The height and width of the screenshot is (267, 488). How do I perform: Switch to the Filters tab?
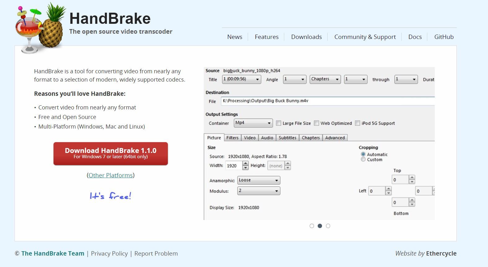(x=232, y=138)
